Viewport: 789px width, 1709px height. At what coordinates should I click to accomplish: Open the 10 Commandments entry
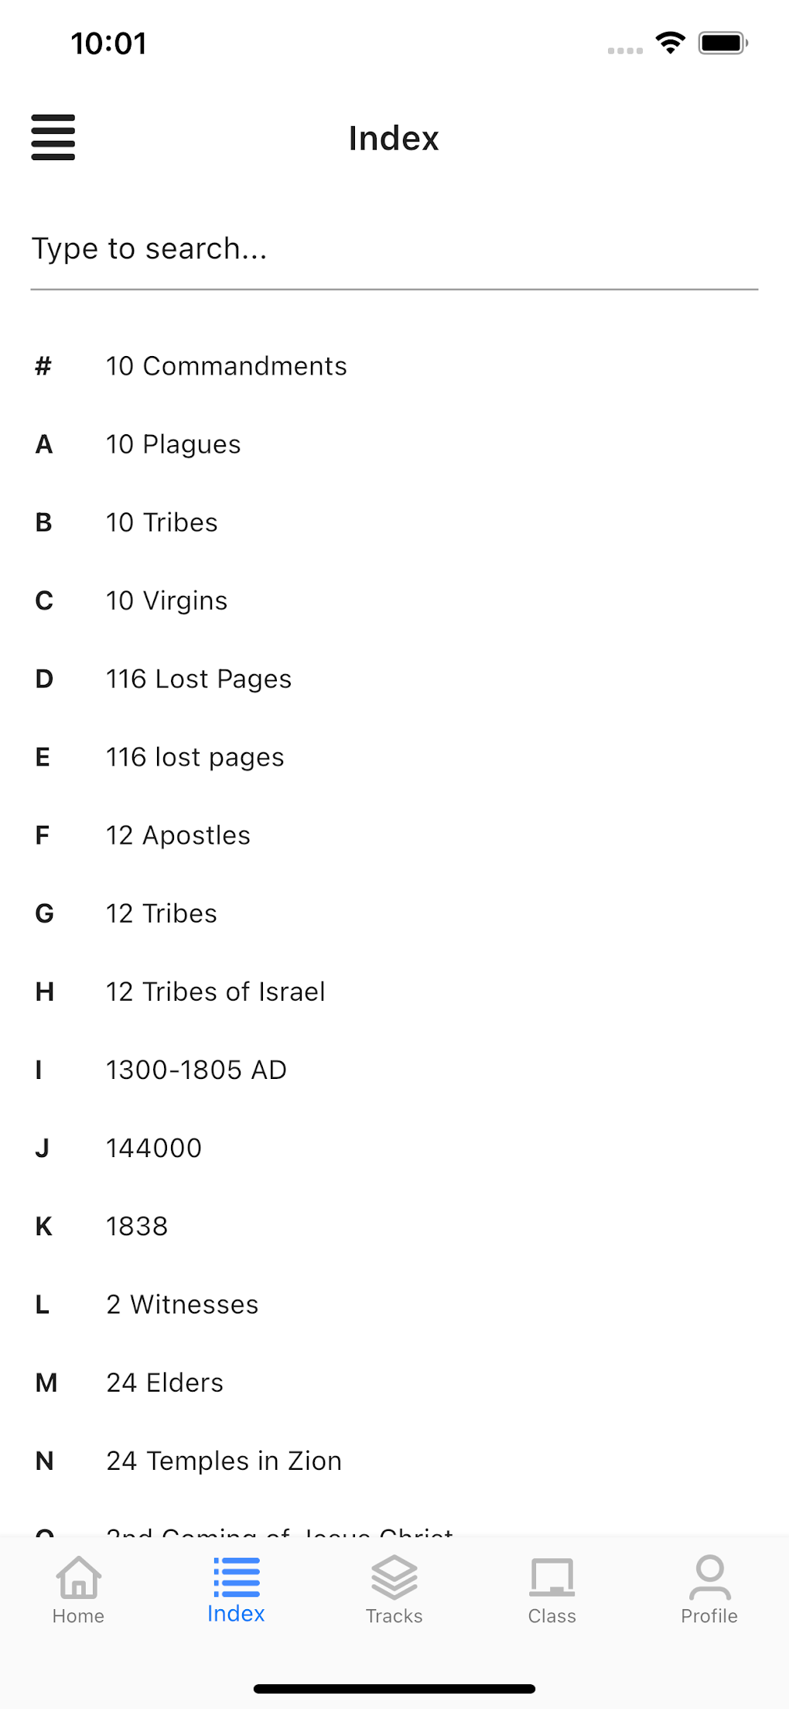[226, 366]
